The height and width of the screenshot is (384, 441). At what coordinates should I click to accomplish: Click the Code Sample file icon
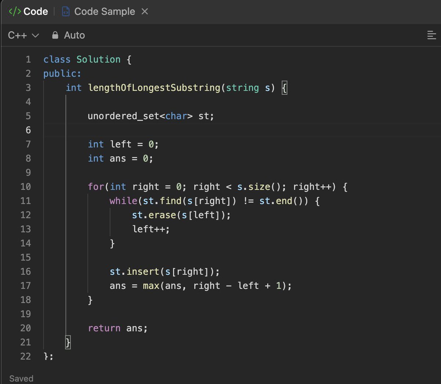click(x=66, y=12)
